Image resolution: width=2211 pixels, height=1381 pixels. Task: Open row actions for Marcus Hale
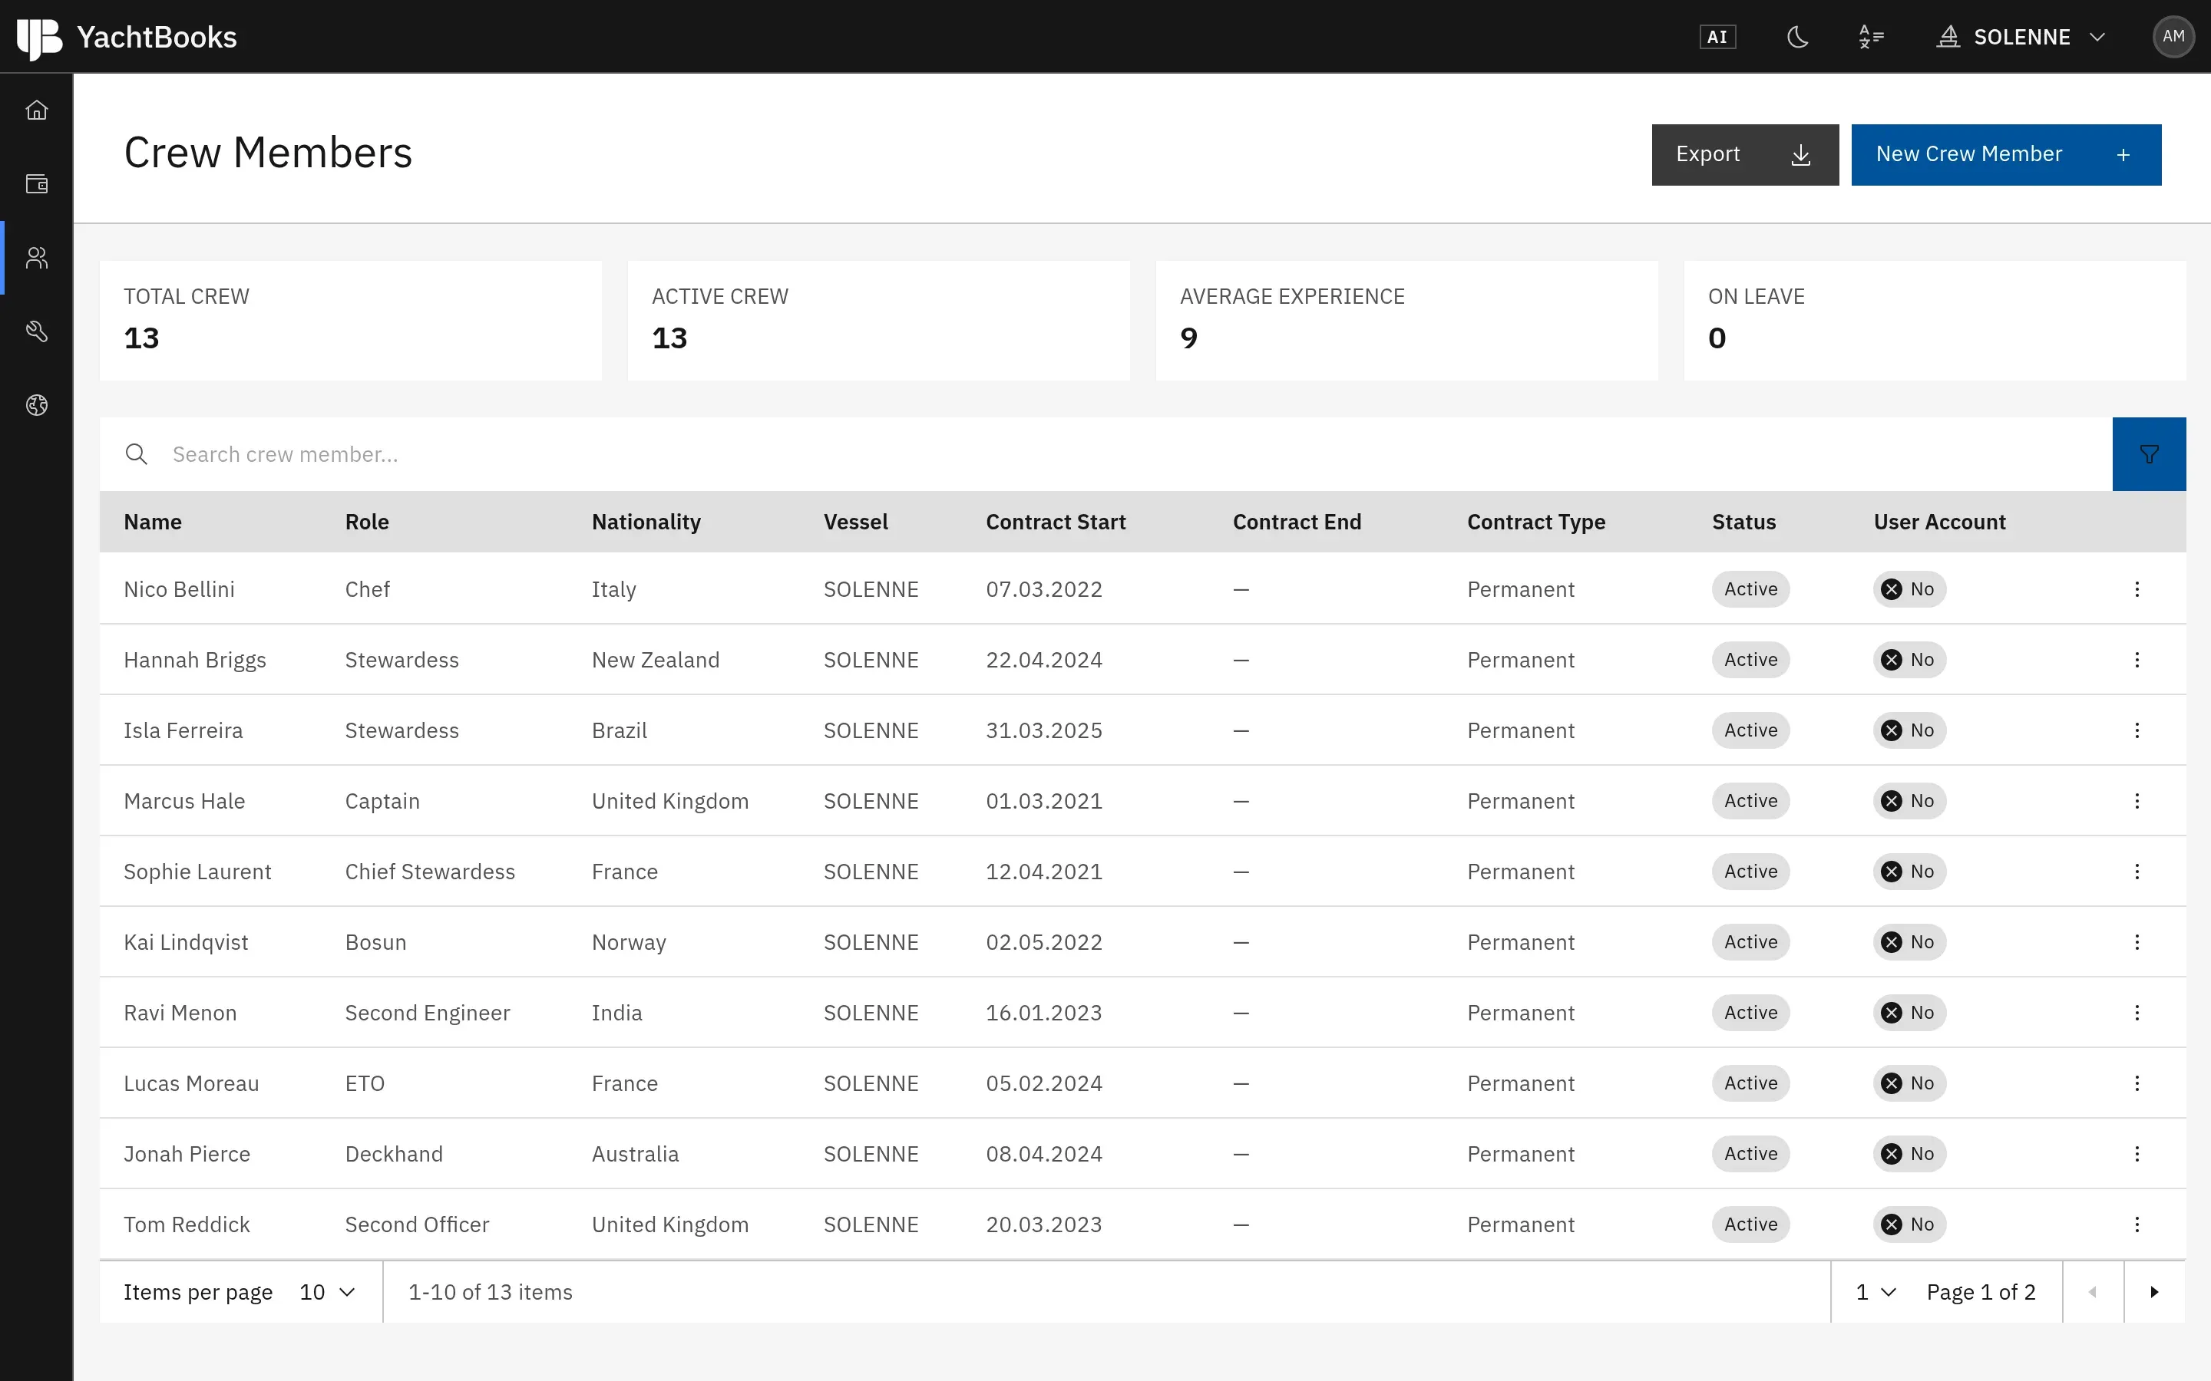(x=2137, y=801)
